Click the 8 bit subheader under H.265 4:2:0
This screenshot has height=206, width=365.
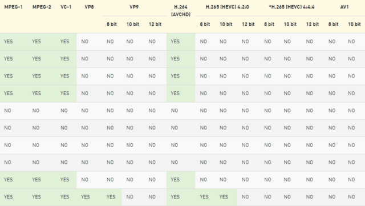(x=205, y=24)
